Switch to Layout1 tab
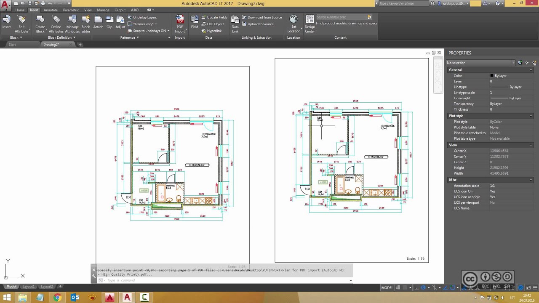 click(28, 287)
